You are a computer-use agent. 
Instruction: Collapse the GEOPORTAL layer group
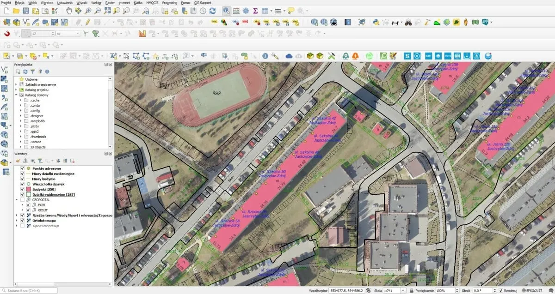click(17, 199)
